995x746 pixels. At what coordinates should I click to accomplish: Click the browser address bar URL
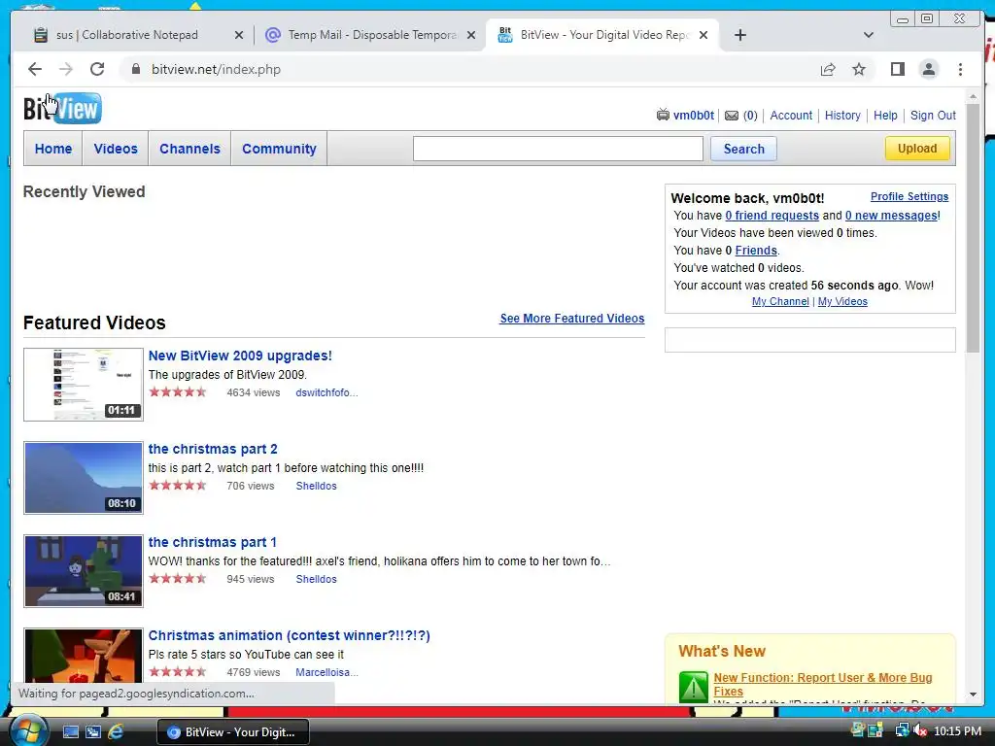[216, 69]
